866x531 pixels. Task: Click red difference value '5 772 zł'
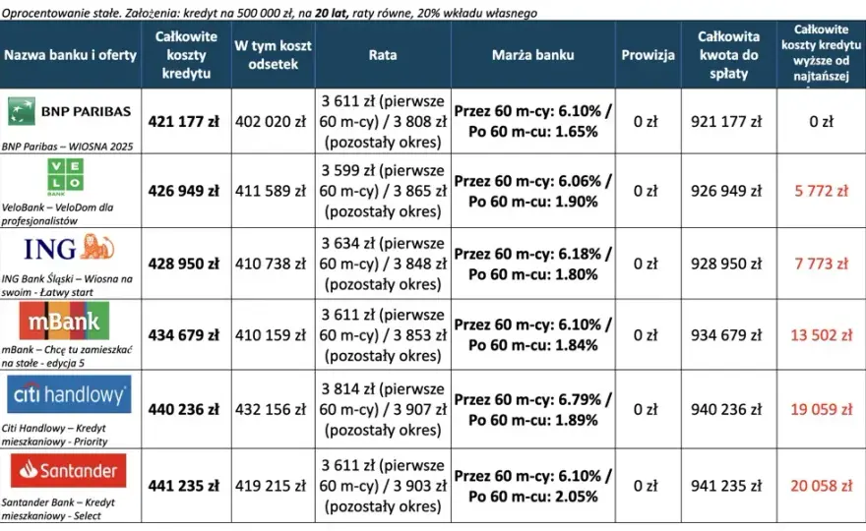click(822, 191)
